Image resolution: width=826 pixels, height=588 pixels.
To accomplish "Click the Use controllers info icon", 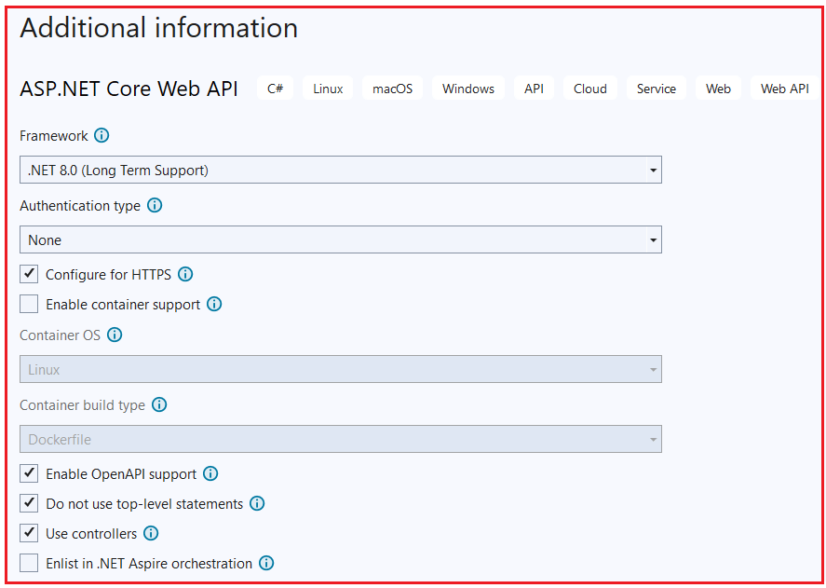I will [151, 533].
